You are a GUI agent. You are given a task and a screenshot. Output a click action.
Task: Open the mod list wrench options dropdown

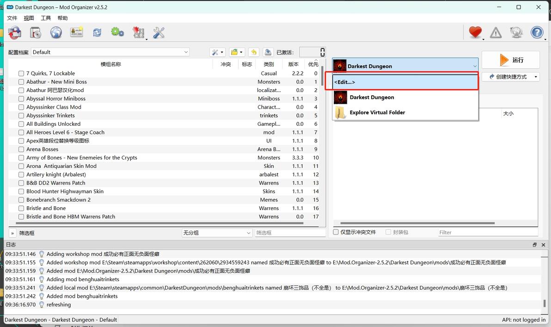218,52
